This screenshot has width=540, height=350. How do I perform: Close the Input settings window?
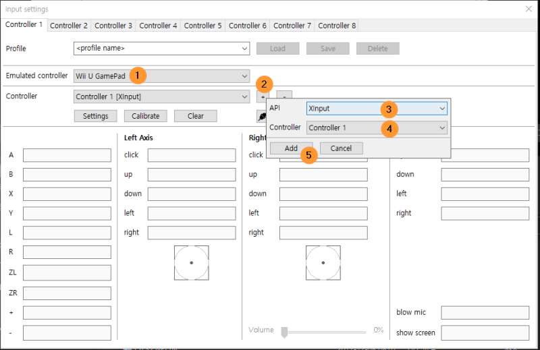pos(529,9)
